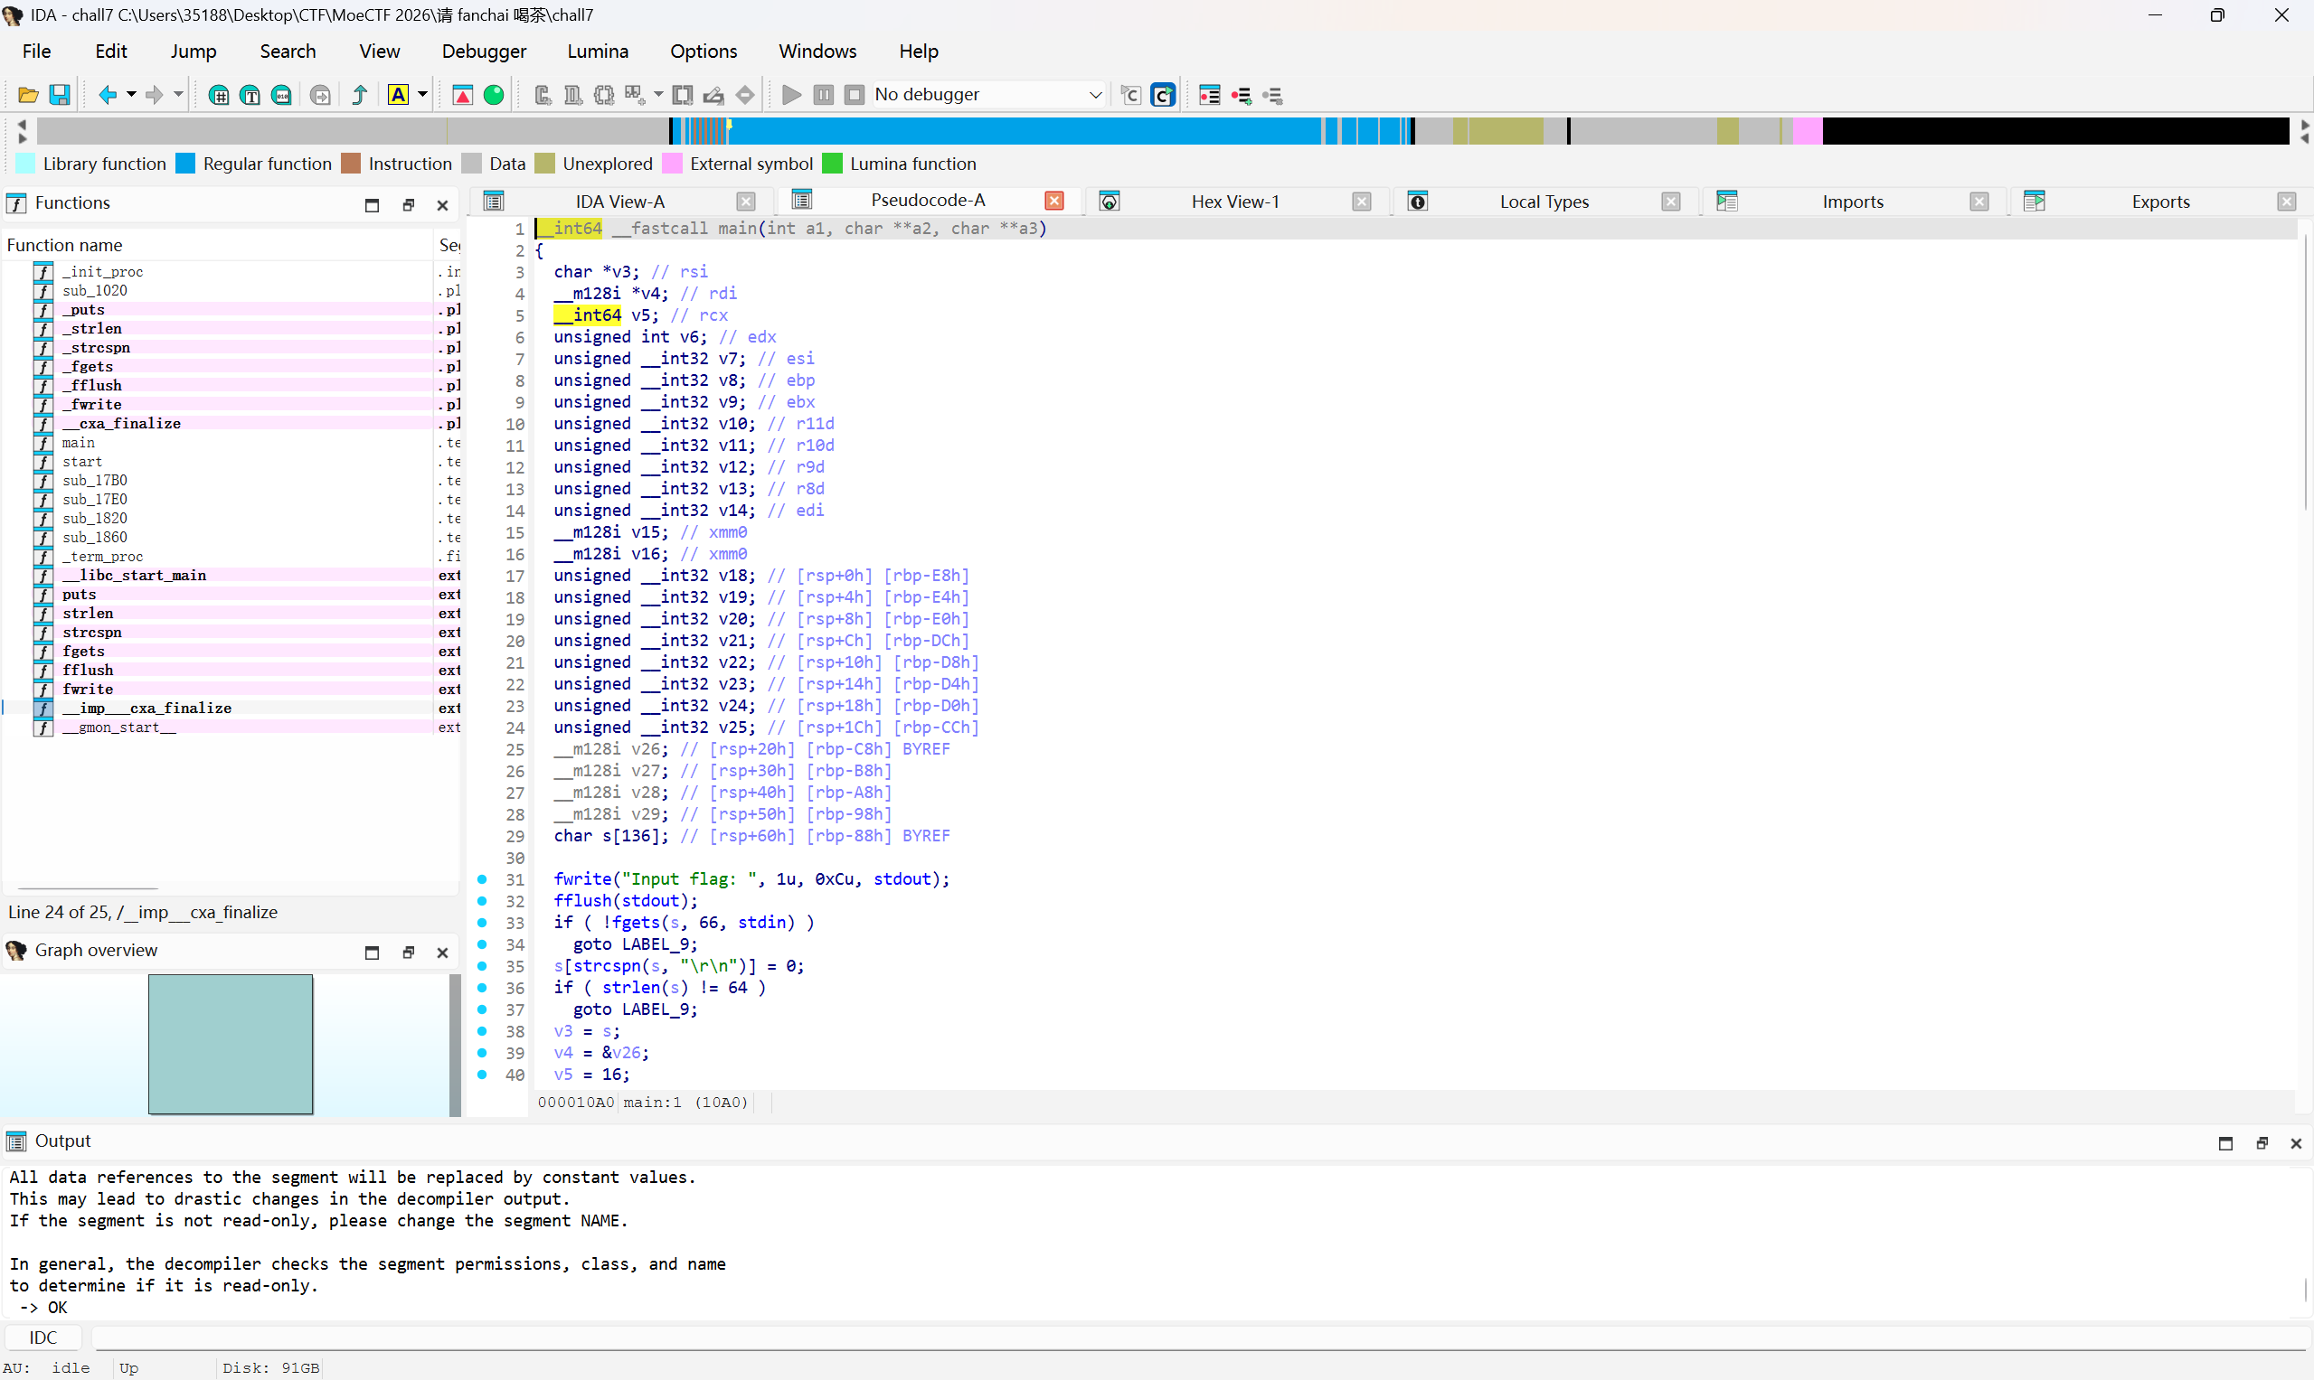Viewport: 2314px width, 1380px height.
Task: Open the Options menu
Action: coord(704,52)
